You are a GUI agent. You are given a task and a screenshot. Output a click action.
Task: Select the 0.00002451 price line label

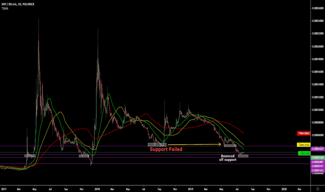[318, 166]
